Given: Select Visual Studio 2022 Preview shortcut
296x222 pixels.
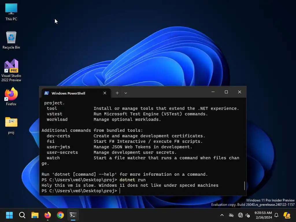Looking at the screenshot, I should click(x=11, y=70).
